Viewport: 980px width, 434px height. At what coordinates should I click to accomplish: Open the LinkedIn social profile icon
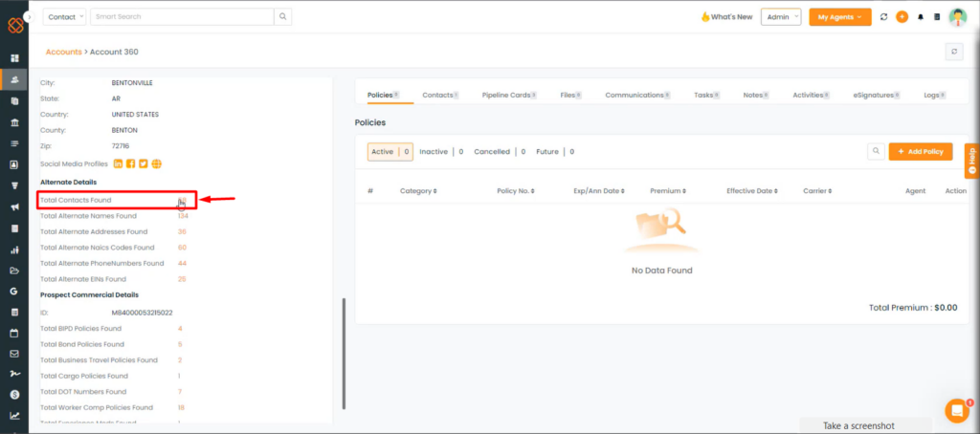pyautogui.click(x=118, y=163)
